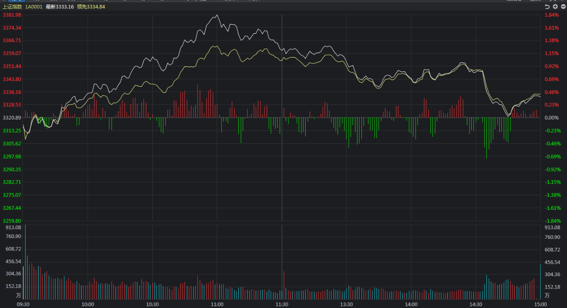Screen dimensions: 567x308
Task: Click the positive 1.61% percent label
Action: [551, 27]
